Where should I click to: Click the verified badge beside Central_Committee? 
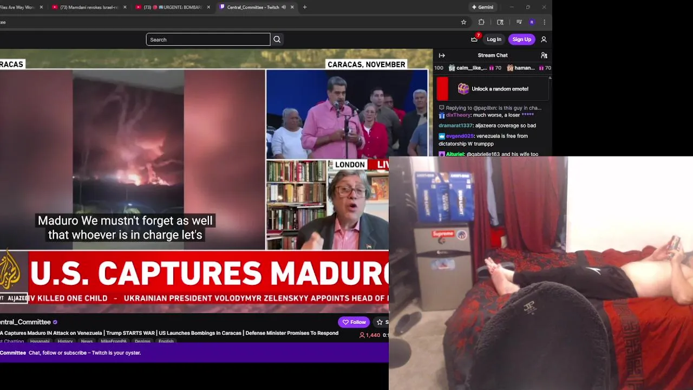[55, 322]
